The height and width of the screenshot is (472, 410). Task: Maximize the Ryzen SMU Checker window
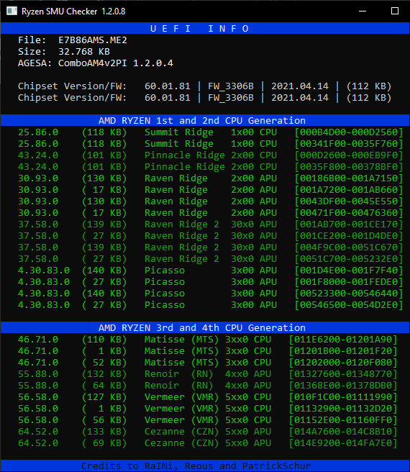pyautogui.click(x=395, y=11)
